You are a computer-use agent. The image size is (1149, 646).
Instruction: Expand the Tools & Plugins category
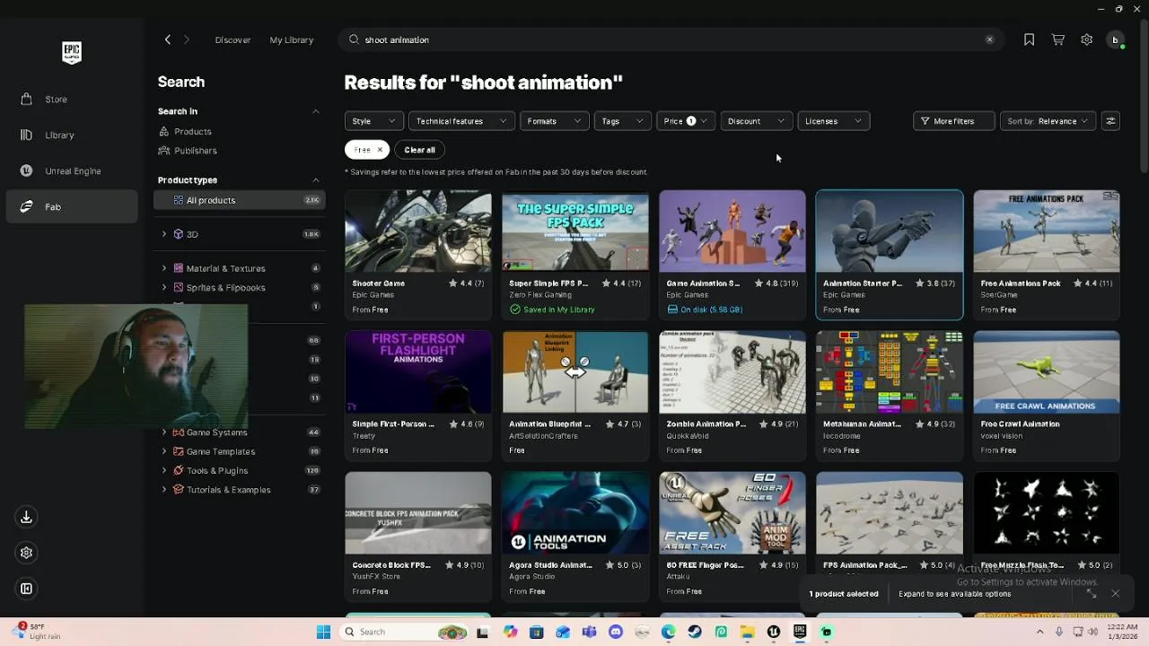click(x=163, y=470)
